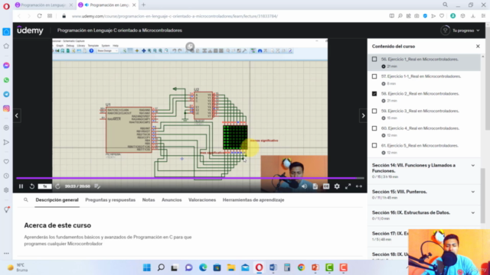
Task: Open the transcript panel
Action: (x=315, y=186)
